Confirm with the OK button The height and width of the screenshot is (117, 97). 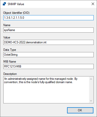(x=80, y=110)
